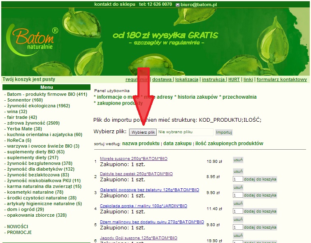Sort by ilość zakupionych produktów
This screenshot has height=243, width=311.
229,143
